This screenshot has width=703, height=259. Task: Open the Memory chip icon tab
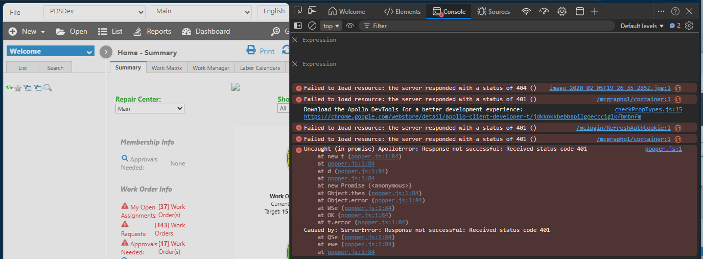tap(562, 11)
